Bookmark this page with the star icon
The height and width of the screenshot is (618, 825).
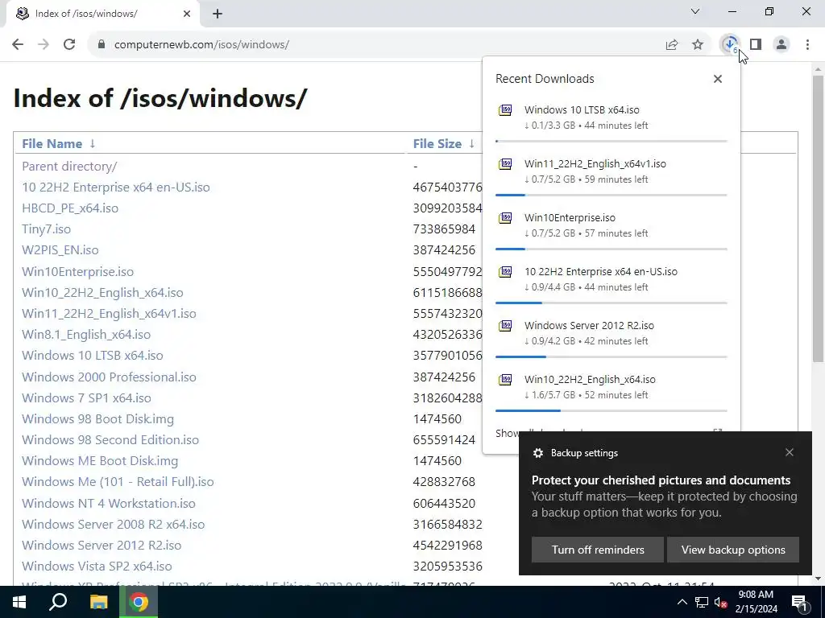(x=698, y=45)
